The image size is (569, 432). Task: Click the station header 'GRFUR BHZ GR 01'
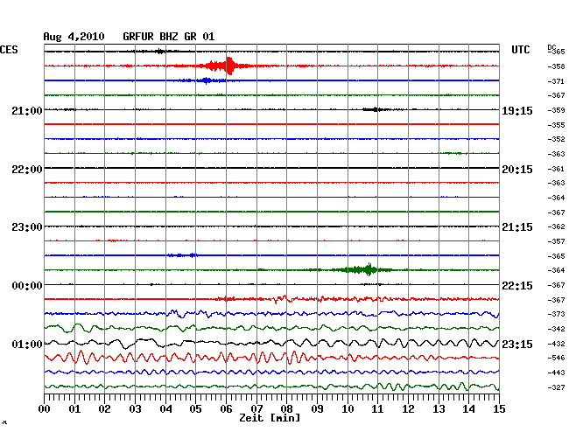point(168,37)
